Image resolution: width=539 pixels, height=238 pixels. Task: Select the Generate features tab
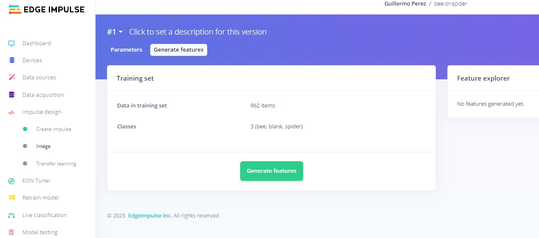179,50
